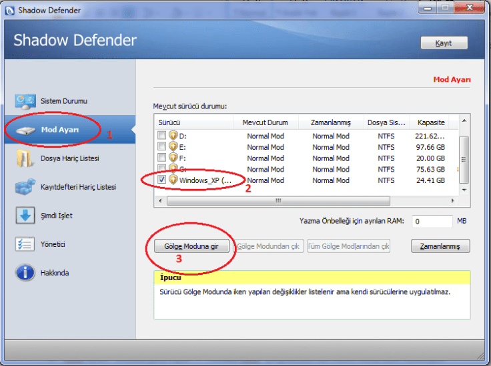This screenshot has height=366, width=491.
Task: Uncheck the Windows_XP drive checkbox
Action: coord(161,180)
